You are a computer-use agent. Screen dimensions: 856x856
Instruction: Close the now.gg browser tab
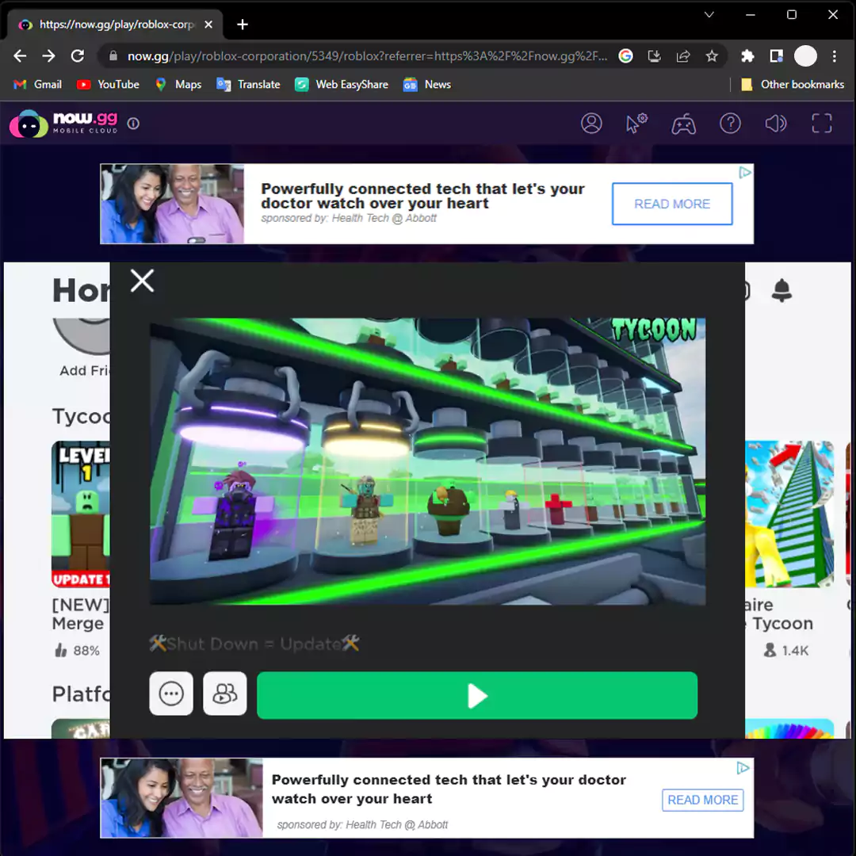click(x=208, y=25)
